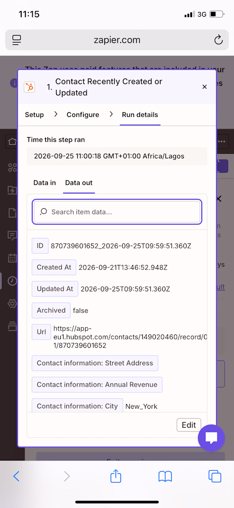This screenshot has width=234, height=508.
Task: Switch to the Setup tab
Action: click(x=34, y=115)
